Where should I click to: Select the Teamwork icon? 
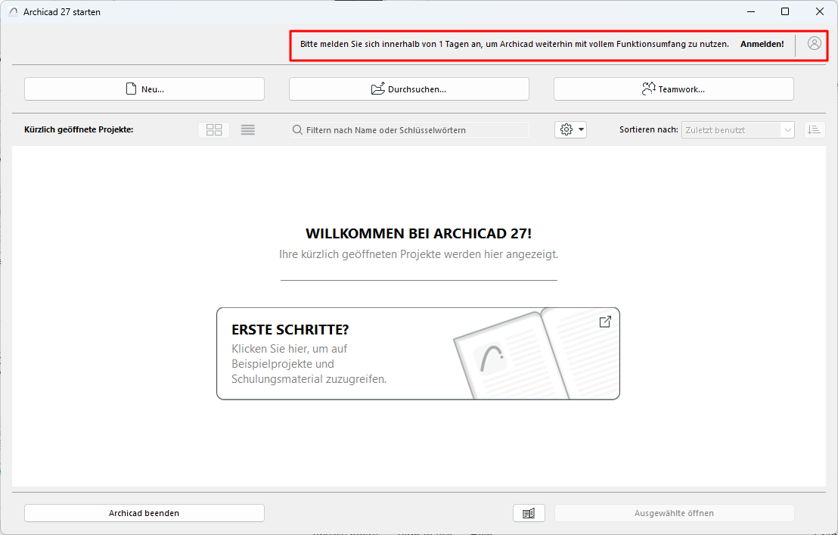648,89
